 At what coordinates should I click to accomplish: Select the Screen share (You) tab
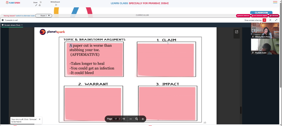coord(12,25)
